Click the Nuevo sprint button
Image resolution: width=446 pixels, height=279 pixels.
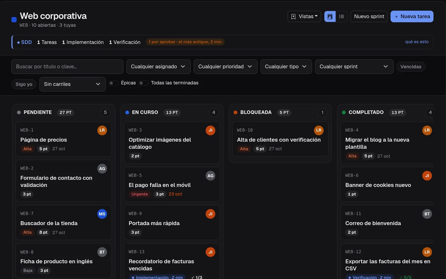tap(369, 17)
